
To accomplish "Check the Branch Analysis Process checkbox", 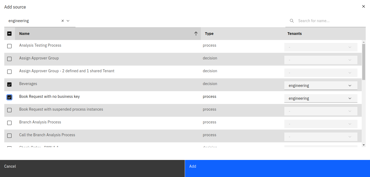I will [9, 123].
